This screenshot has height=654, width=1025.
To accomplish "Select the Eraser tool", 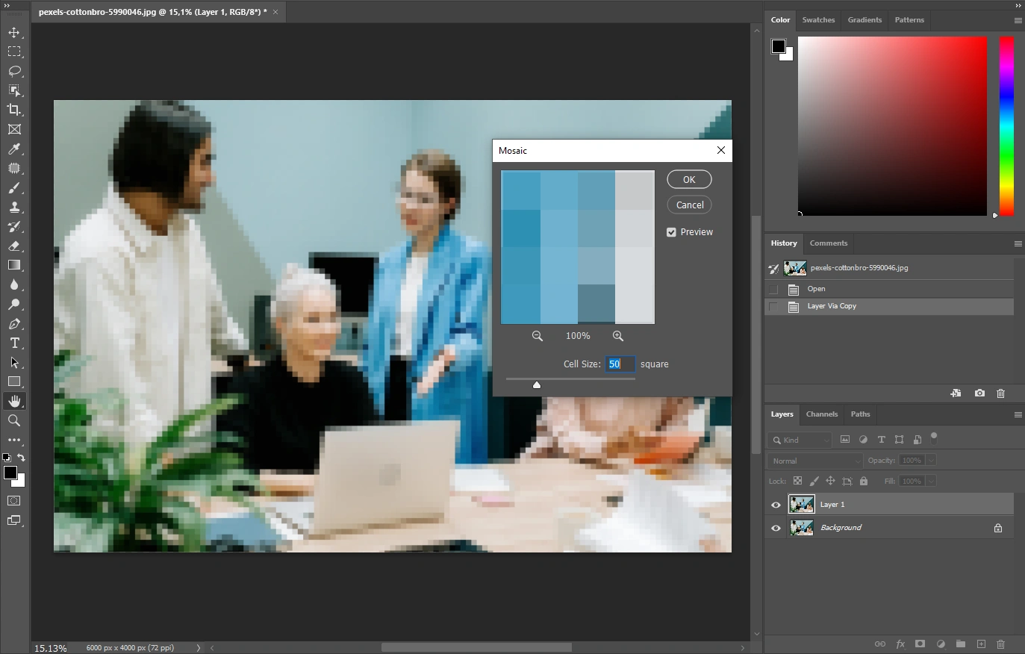I will (x=14, y=246).
